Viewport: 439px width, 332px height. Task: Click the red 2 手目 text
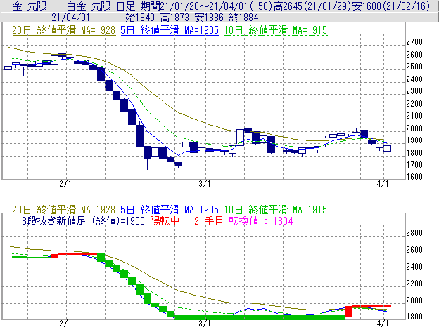click(x=208, y=221)
